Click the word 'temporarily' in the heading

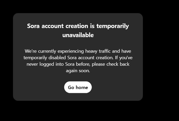[112, 26]
